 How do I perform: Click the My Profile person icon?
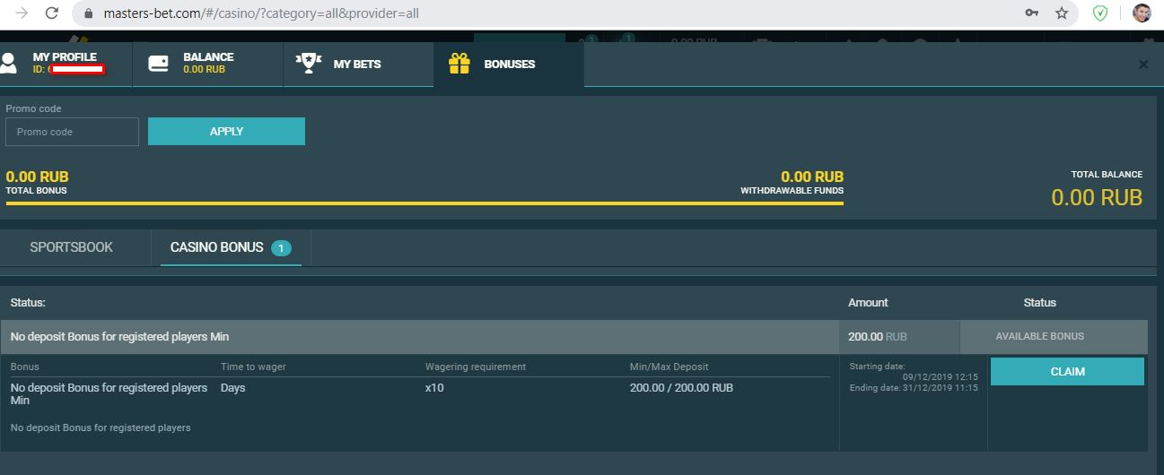[9, 63]
